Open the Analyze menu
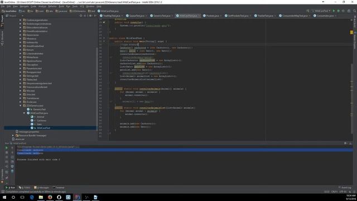The height and width of the screenshot is (201, 357). point(42,6)
